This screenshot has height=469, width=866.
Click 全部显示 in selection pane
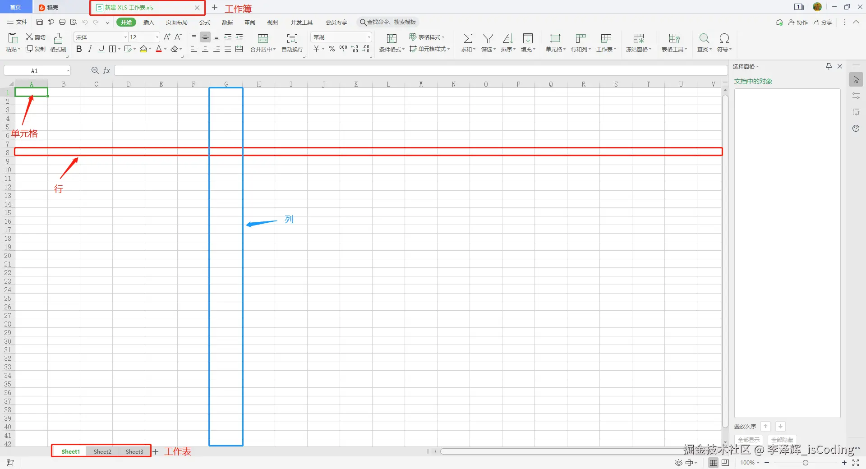coord(749,440)
